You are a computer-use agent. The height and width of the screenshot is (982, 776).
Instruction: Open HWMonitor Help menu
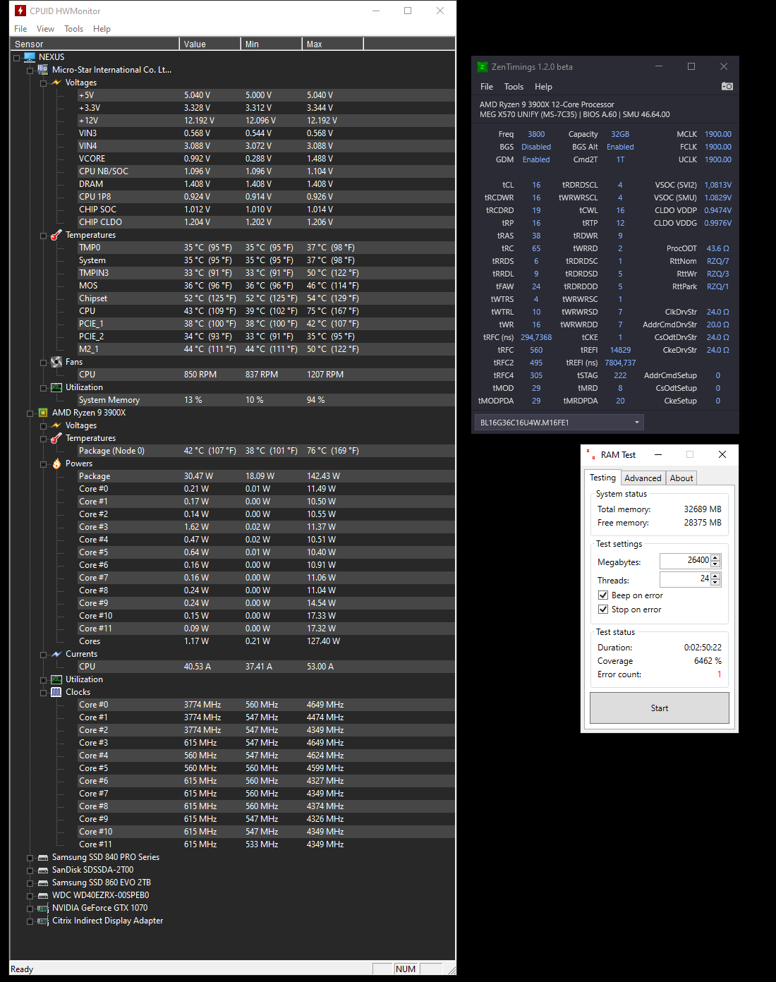click(102, 29)
